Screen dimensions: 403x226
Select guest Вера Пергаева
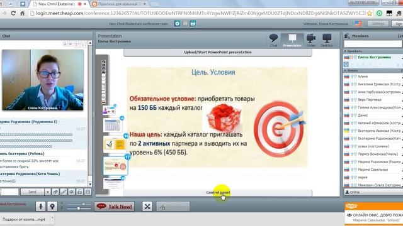click(370, 100)
